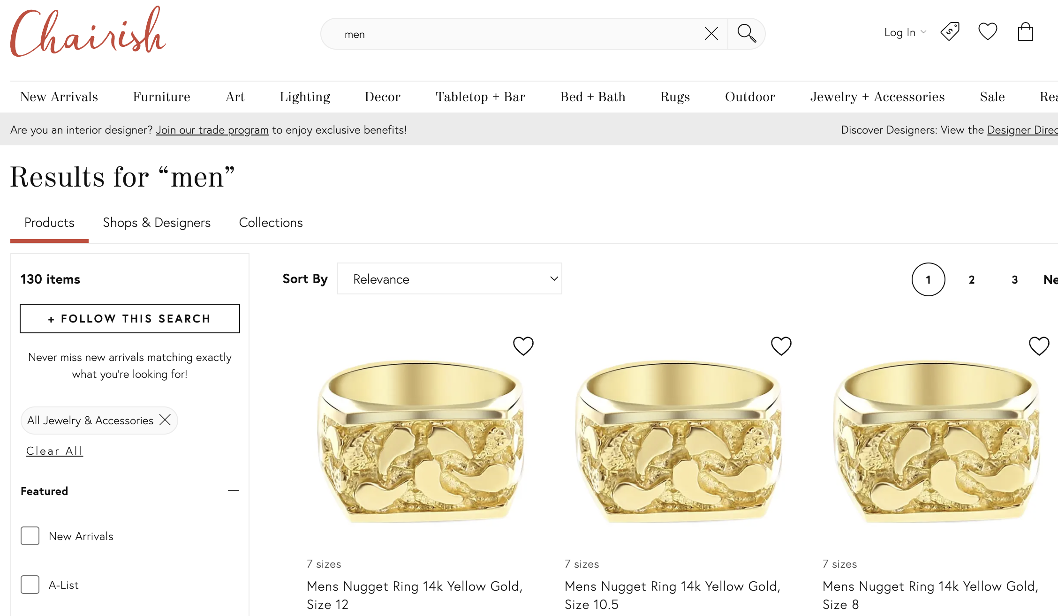Check the New Arrivals filter box
The image size is (1058, 616).
click(30, 536)
